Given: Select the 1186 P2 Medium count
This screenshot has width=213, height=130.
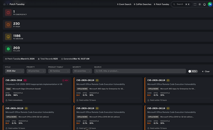Looking at the screenshot, I should [x=17, y=36].
